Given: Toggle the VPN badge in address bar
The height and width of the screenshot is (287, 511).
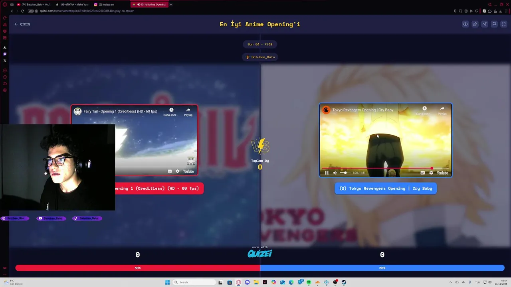Looking at the screenshot, I should [x=30, y=11].
